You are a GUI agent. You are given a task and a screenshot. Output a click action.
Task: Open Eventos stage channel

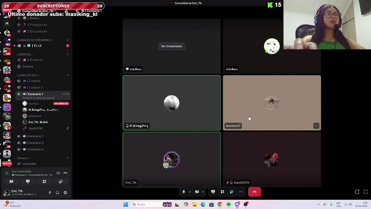coord(43,66)
